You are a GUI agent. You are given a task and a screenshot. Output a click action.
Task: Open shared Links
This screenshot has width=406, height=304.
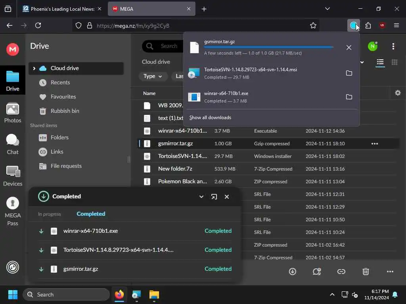click(x=57, y=152)
